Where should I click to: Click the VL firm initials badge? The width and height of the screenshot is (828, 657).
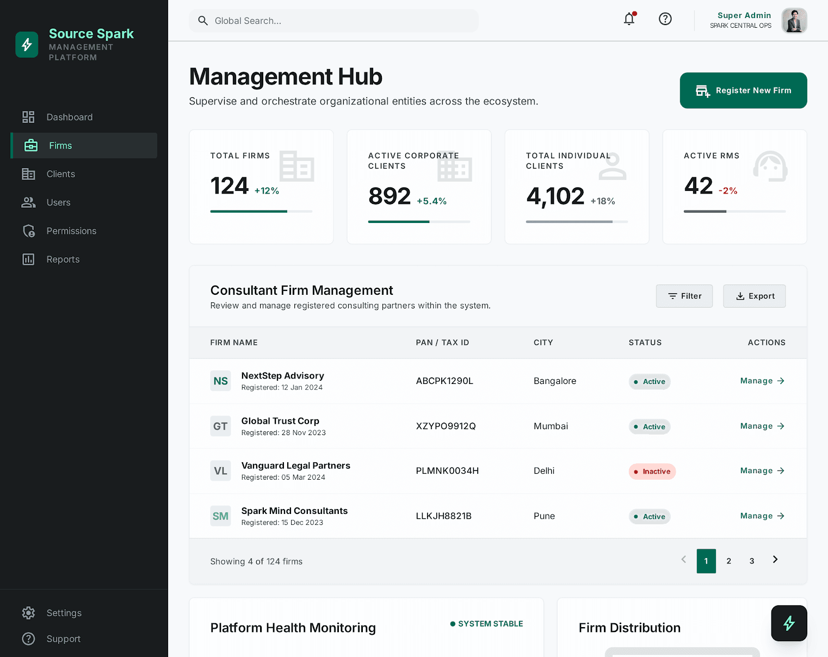(x=220, y=470)
